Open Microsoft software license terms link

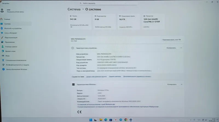pyautogui.click(x=118, y=107)
